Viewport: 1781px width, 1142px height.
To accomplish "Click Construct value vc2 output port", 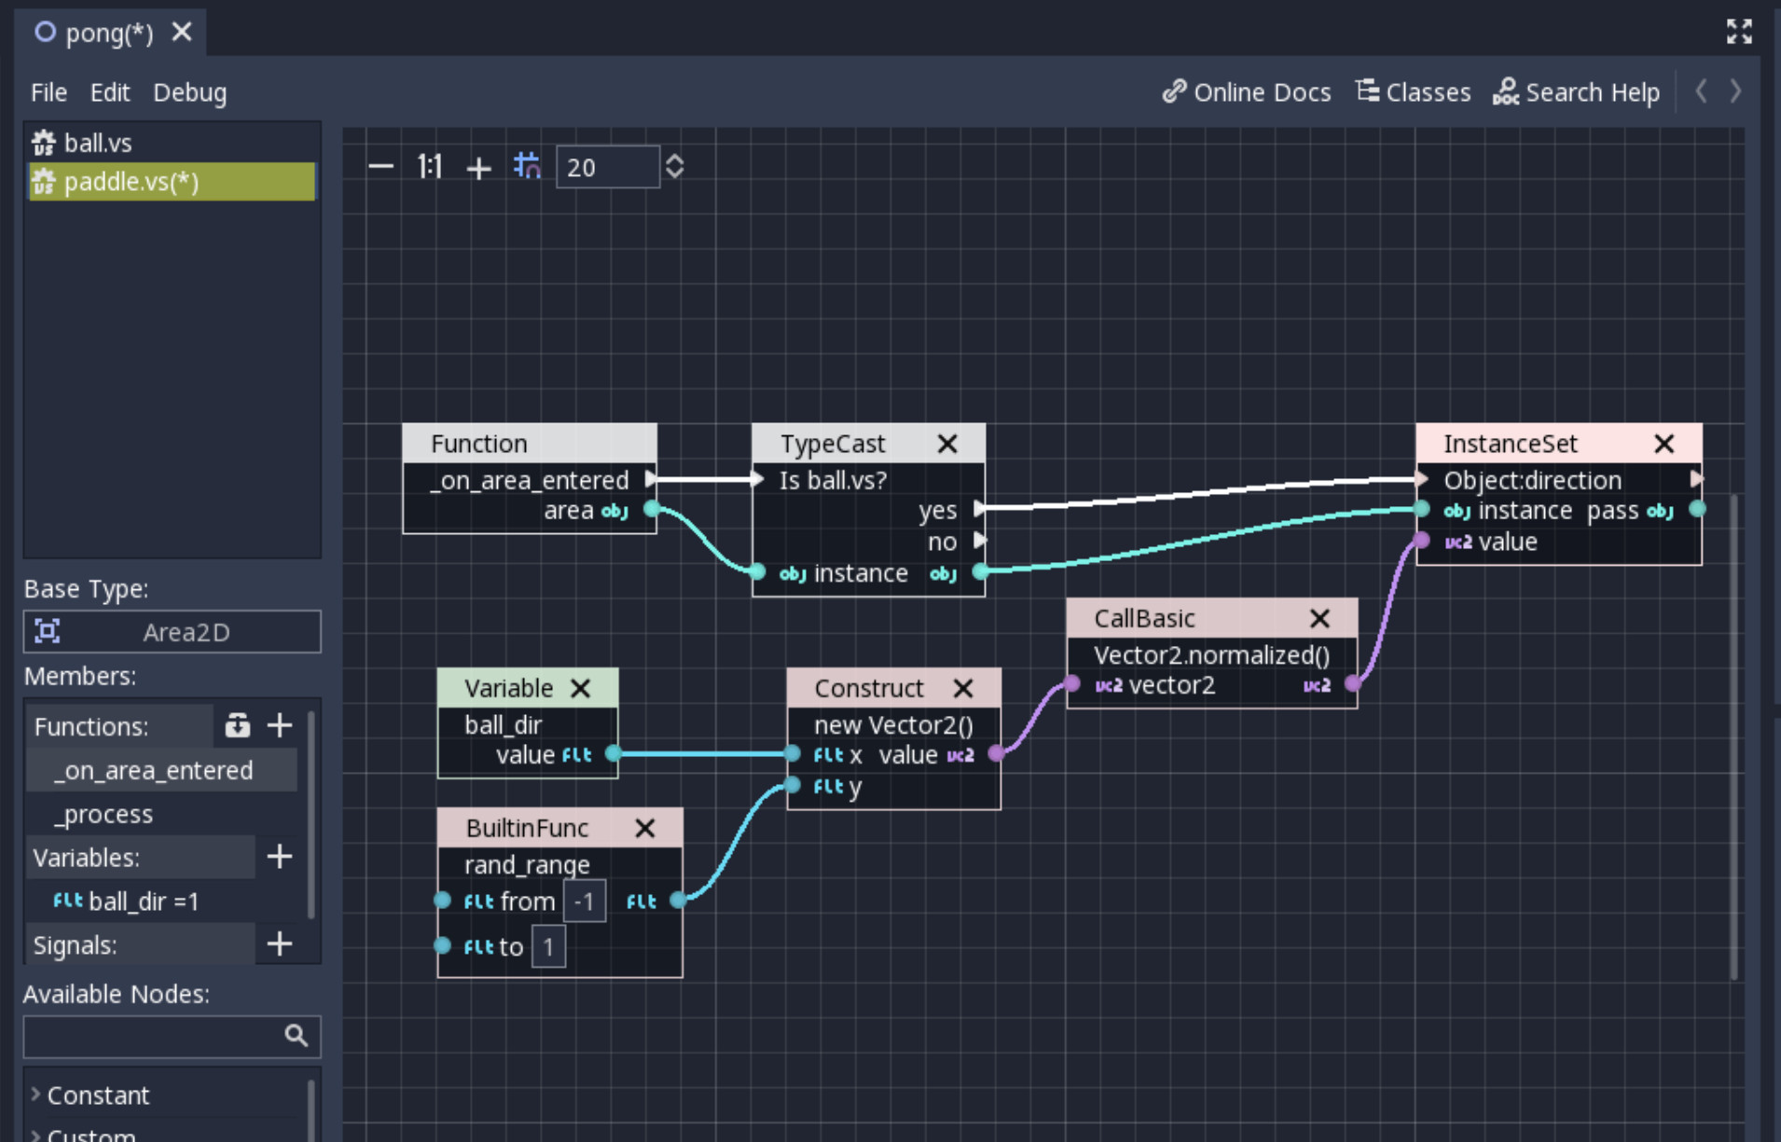I will (997, 753).
